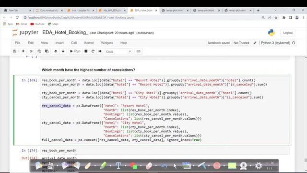Open the browser tab search chevron

tap(275, 10)
